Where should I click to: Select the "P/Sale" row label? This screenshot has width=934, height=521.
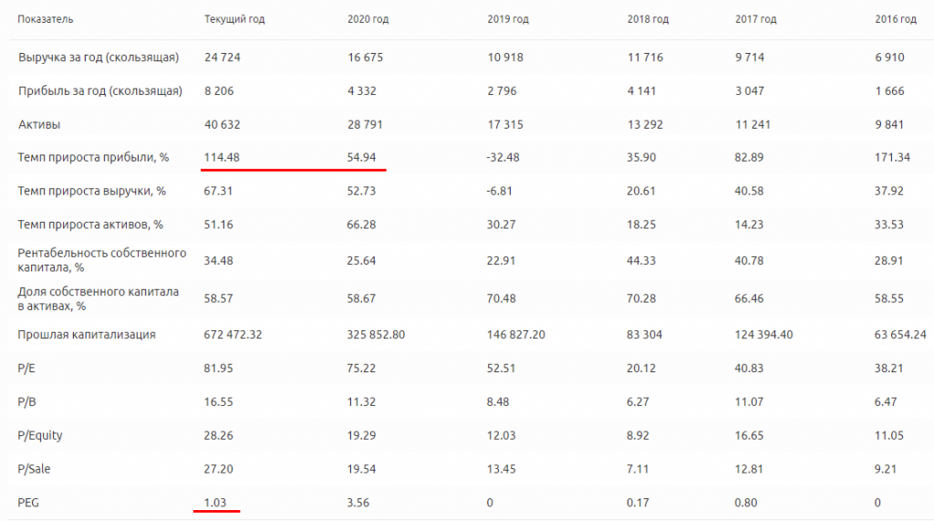coord(35,468)
